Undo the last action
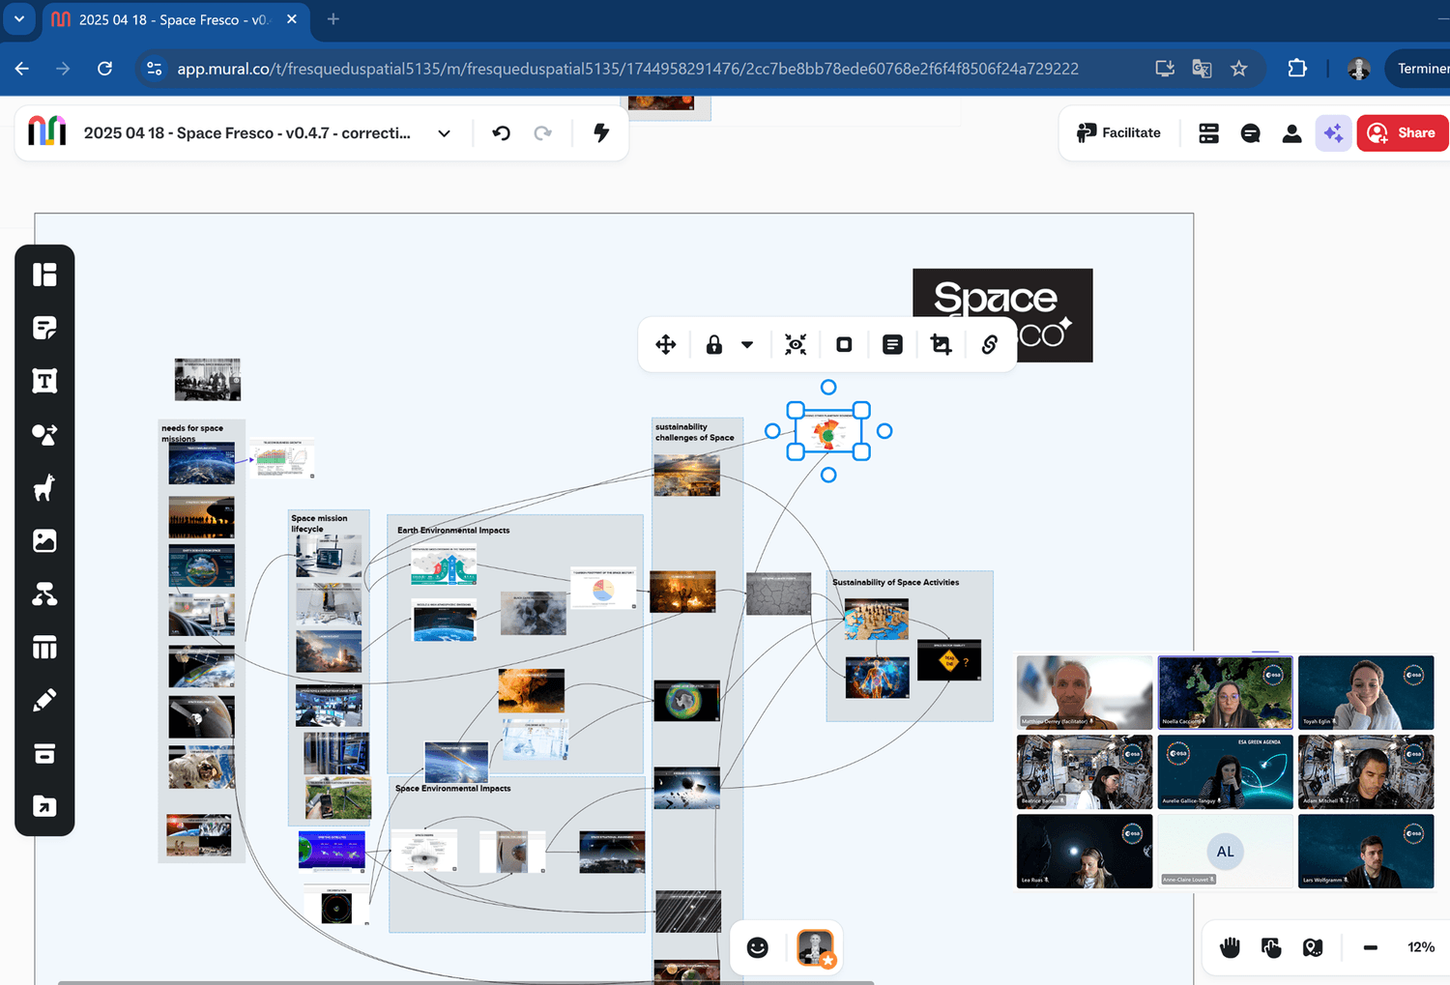This screenshot has height=985, width=1450. tap(501, 132)
